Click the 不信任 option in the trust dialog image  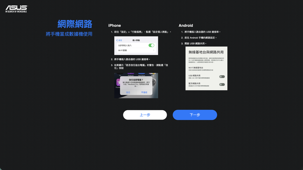coord(144,92)
